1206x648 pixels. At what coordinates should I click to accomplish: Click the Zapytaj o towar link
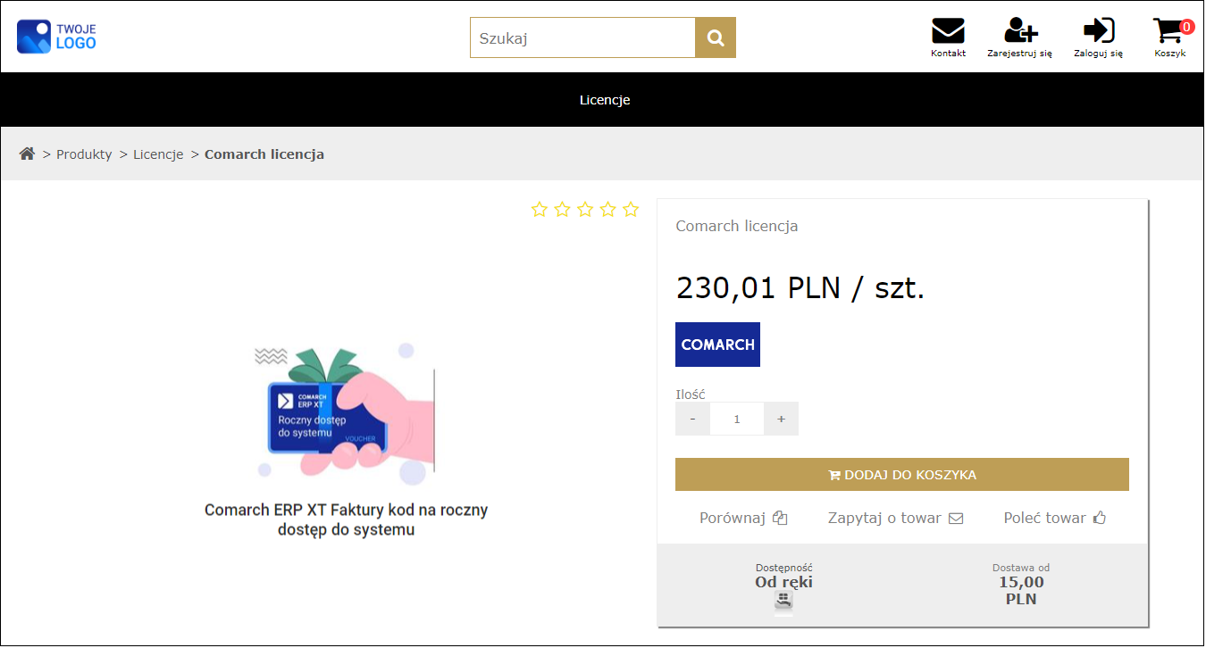pos(895,518)
